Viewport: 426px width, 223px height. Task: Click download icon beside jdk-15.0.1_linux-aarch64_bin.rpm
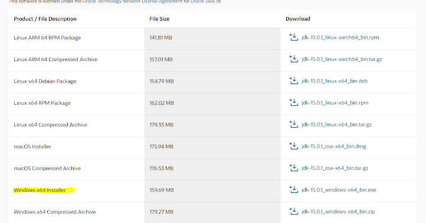[294, 37]
